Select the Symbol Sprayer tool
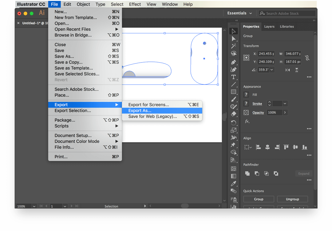The width and height of the screenshot is (332, 231). tap(234, 200)
